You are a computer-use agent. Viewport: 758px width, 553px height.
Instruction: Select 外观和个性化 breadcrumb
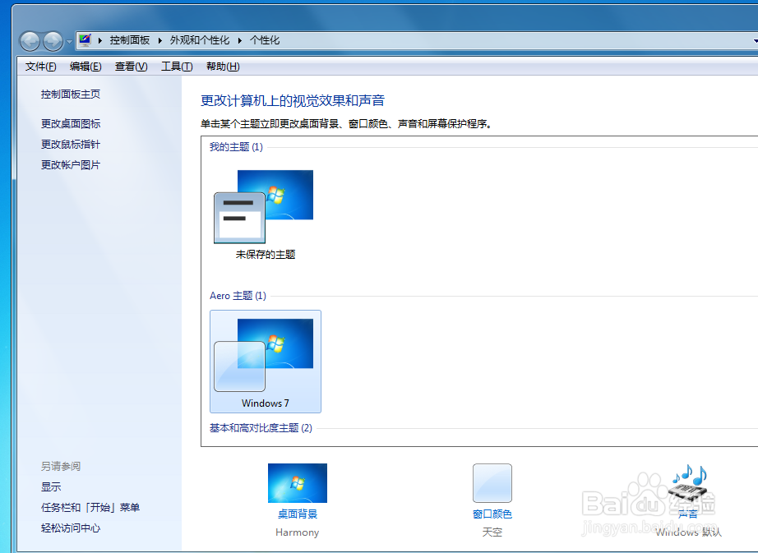pyautogui.click(x=200, y=40)
